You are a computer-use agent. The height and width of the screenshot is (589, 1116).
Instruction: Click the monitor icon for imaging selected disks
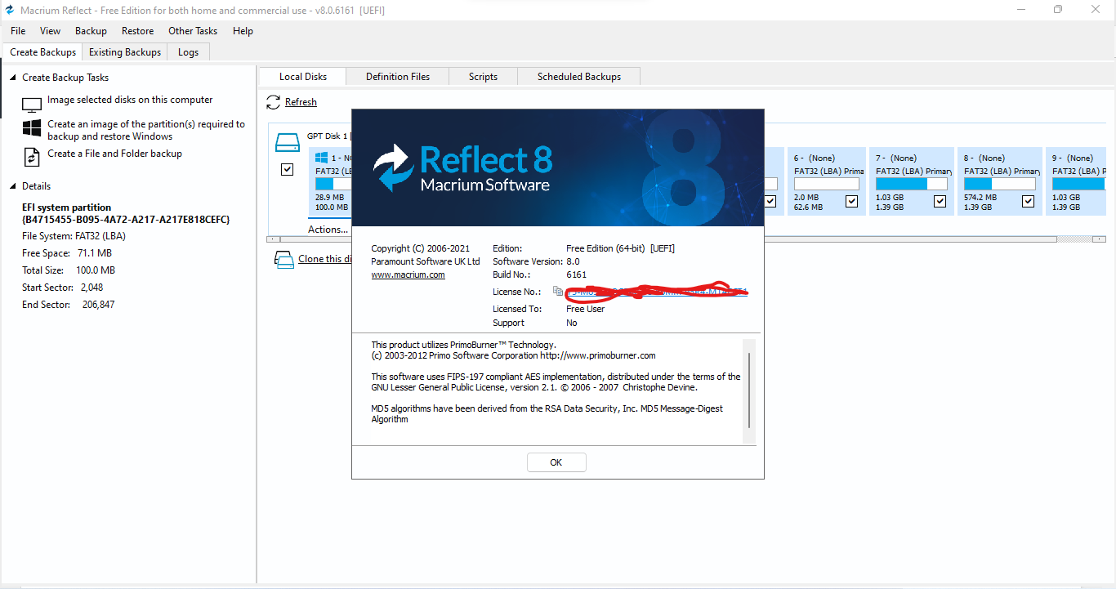tap(32, 105)
